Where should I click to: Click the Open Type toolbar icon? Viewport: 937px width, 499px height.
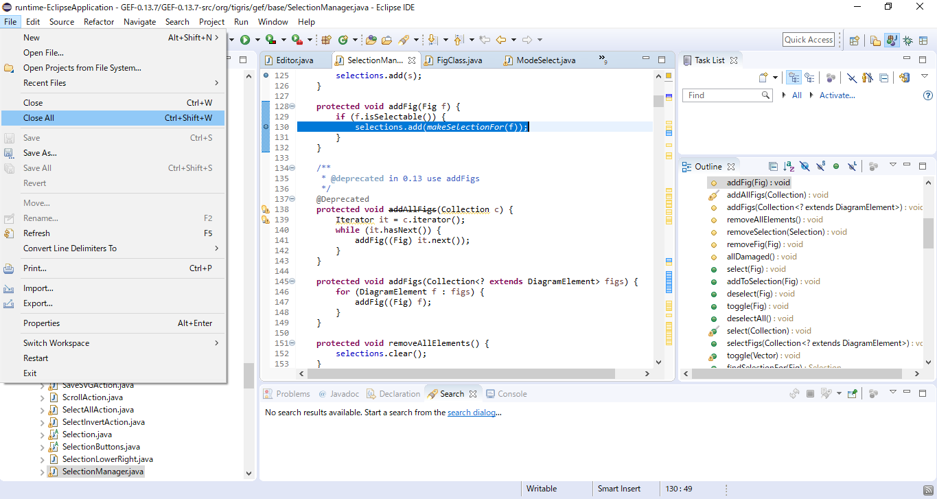pyautogui.click(x=371, y=40)
